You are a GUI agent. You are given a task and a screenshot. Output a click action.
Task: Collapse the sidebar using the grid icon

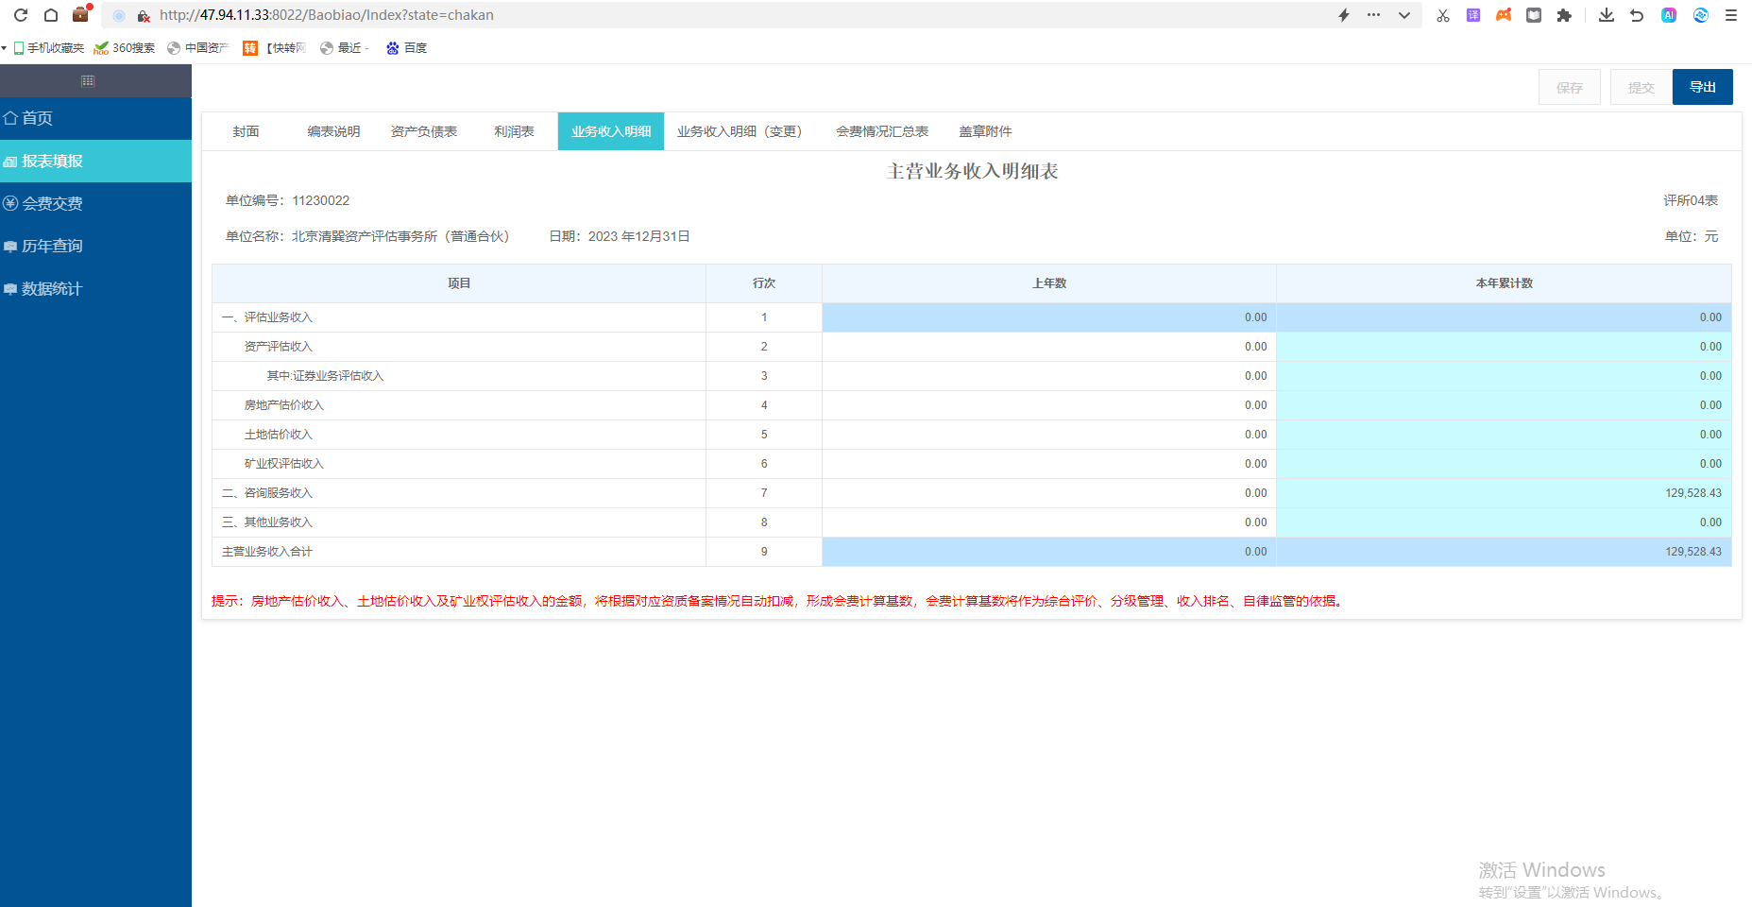(88, 81)
